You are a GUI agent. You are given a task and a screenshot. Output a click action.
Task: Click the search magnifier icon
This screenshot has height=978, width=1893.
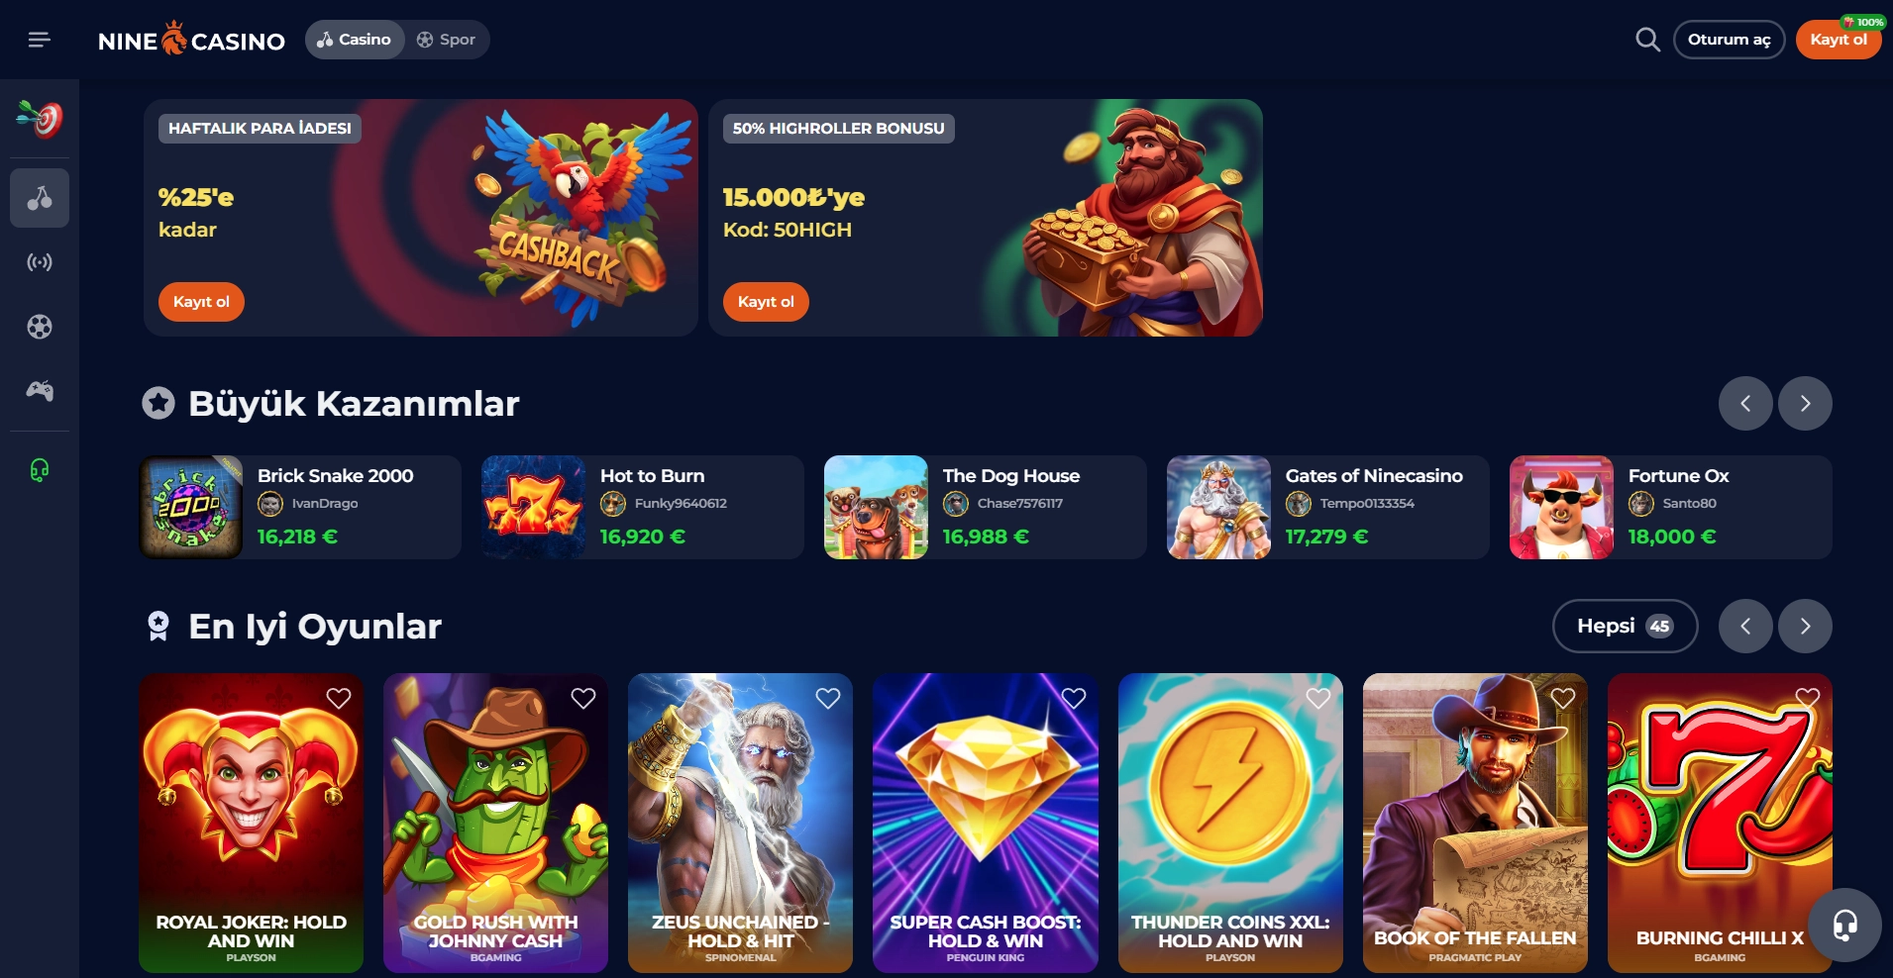pos(1647,40)
